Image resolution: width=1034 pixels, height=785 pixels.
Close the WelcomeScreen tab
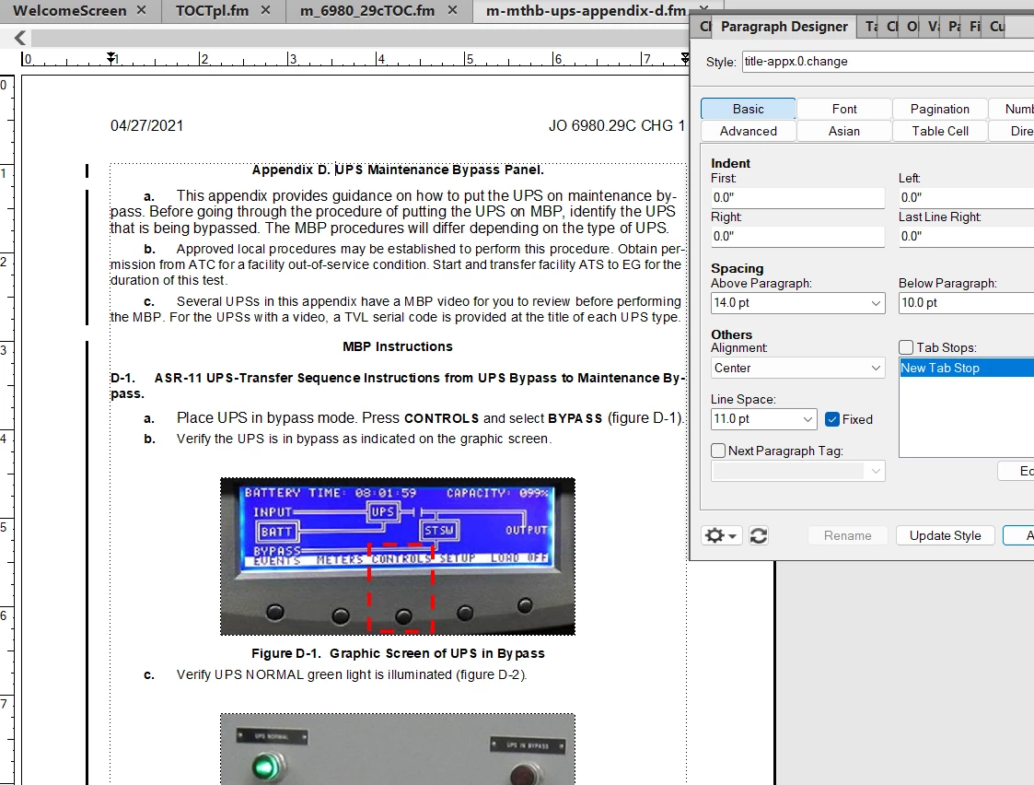click(x=141, y=10)
